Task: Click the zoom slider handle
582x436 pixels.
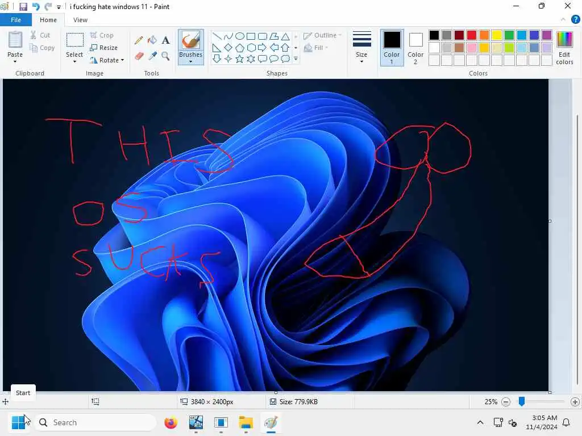Action: coord(522,401)
